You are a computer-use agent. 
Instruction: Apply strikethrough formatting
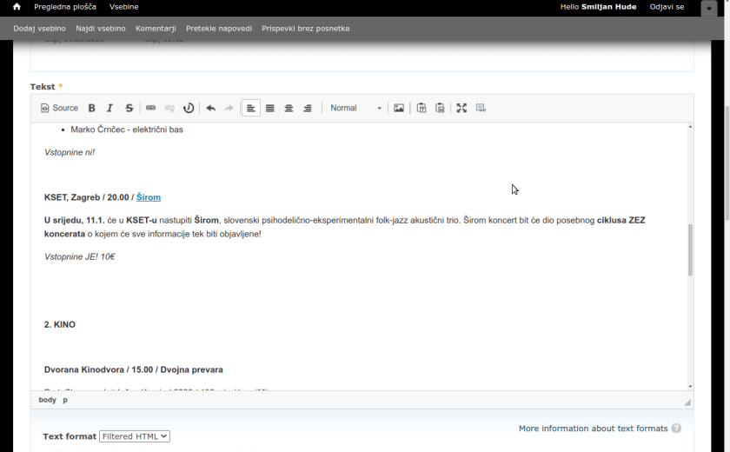click(129, 109)
